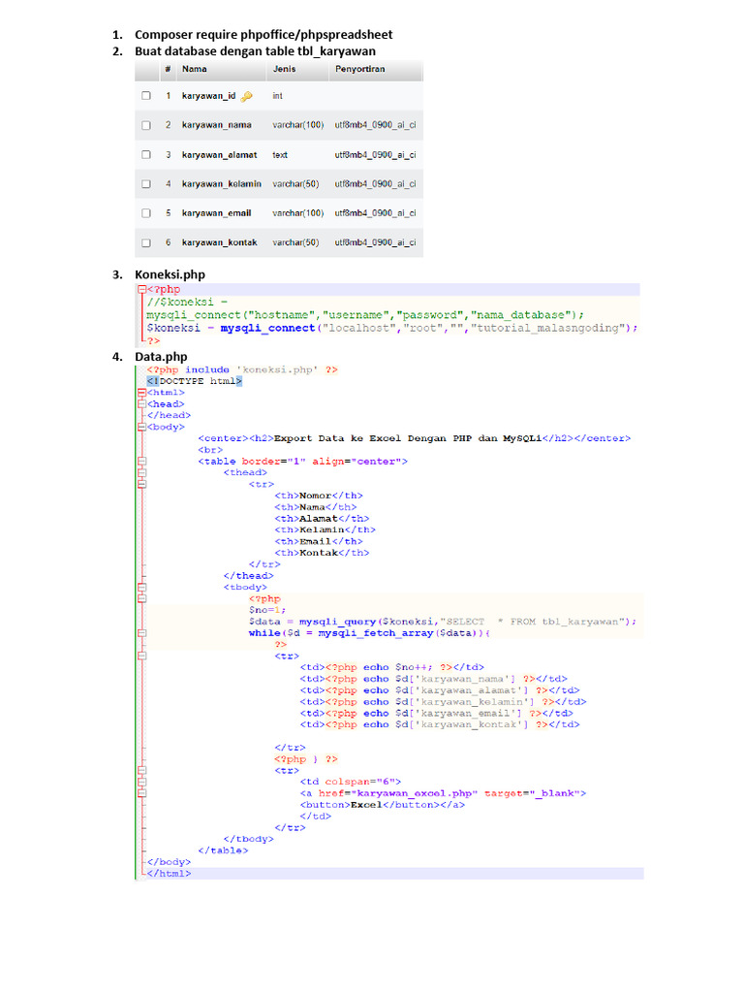Click the Penyortiran column header

[358, 70]
